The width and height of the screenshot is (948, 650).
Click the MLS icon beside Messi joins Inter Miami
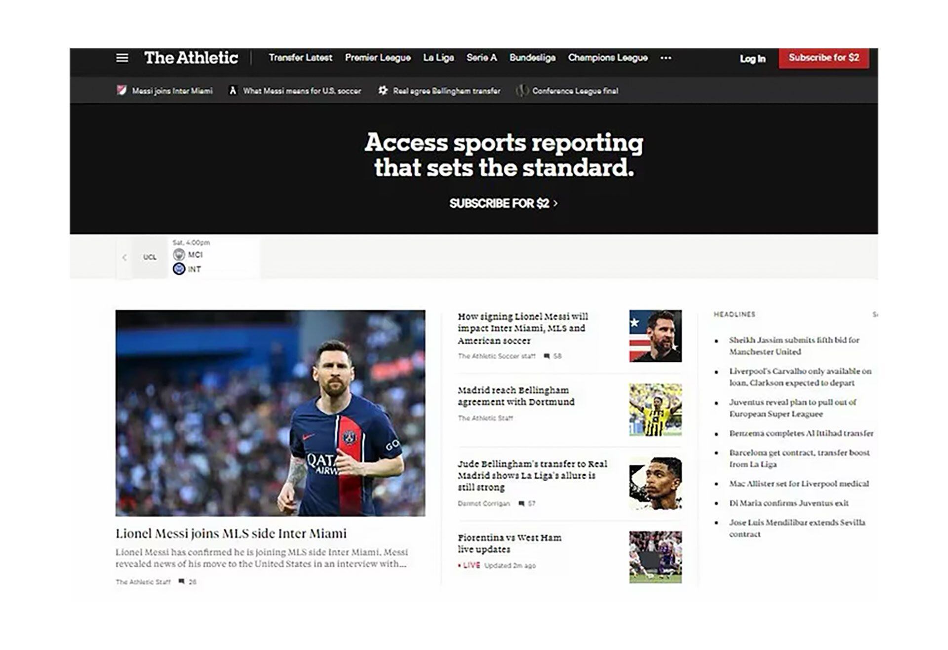tap(121, 90)
